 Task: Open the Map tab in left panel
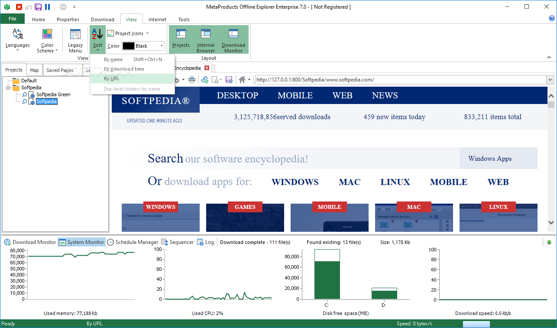34,70
